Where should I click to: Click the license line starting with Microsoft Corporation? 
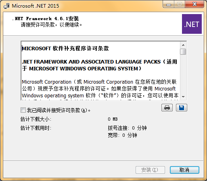tap(99, 82)
